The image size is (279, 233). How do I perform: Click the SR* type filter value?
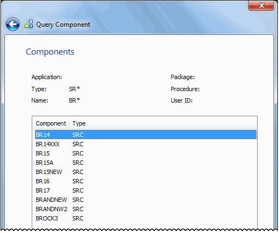74,89
